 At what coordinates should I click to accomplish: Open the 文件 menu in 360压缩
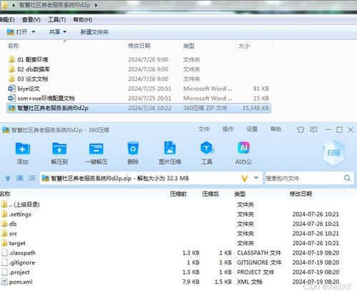(204, 129)
